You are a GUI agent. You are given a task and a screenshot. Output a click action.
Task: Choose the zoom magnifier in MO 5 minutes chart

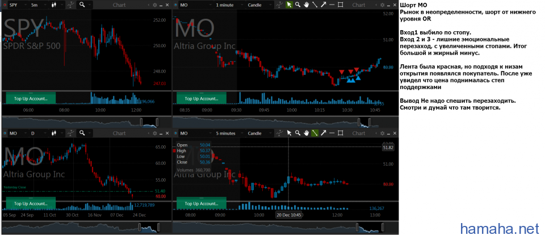click(x=297, y=133)
